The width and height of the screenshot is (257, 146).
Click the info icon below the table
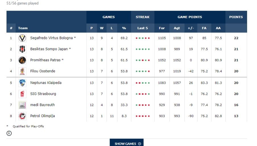tap(9, 133)
